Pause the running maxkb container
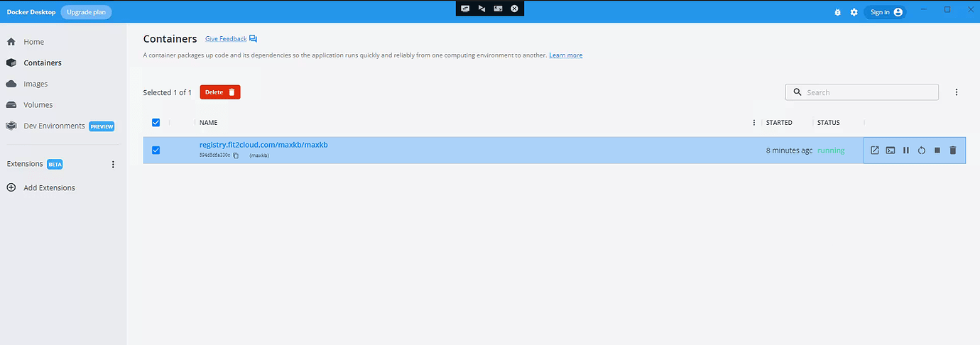Screen dimensions: 980x345 (x=906, y=150)
